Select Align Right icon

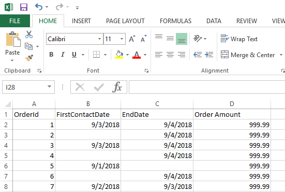(182, 55)
